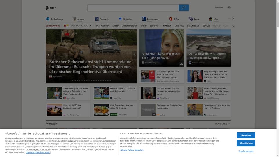Image resolution: width=279 pixels, height=157 pixels.
Task: Open the lustigsten Sprüche über Handwerker article
Action: click(162, 110)
